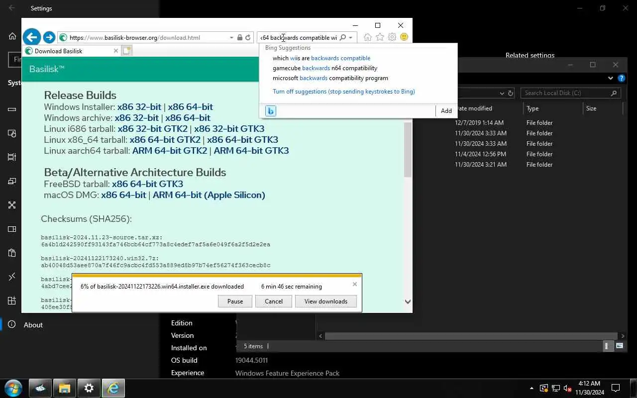Cancel the Basilisk installer download
The image size is (637, 398).
274,301
